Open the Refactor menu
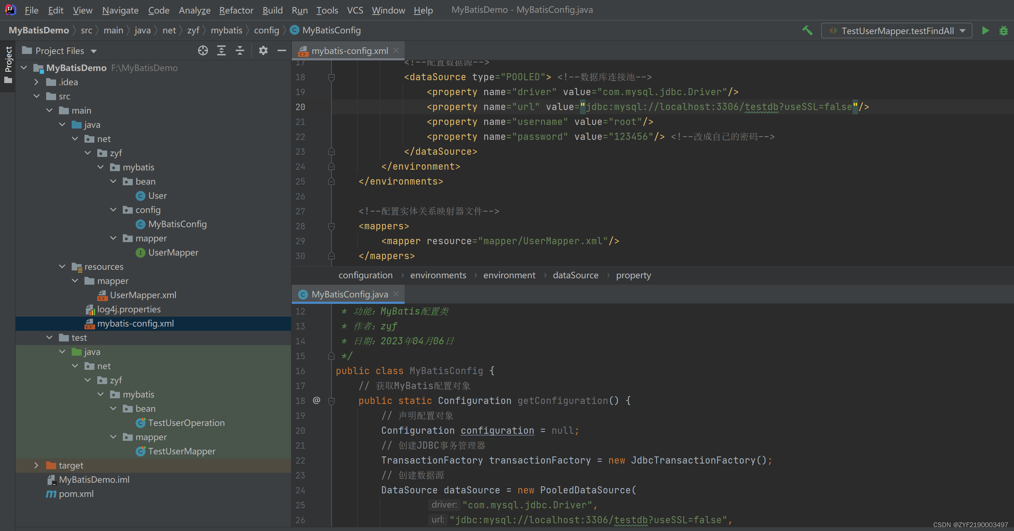Viewport: 1014px width, 531px height. [236, 10]
